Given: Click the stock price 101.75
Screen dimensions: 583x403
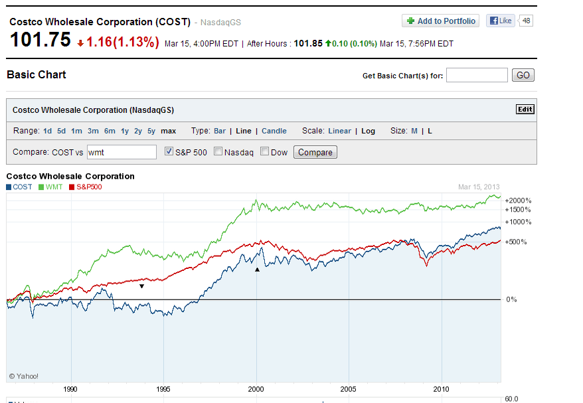Looking at the screenshot, I should tap(40, 39).
